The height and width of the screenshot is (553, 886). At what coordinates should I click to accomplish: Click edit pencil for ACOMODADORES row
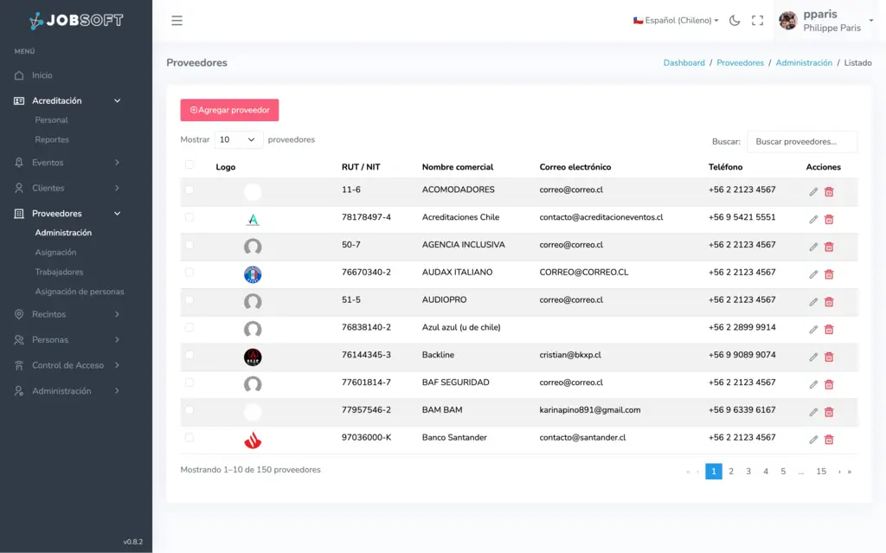coord(813,192)
